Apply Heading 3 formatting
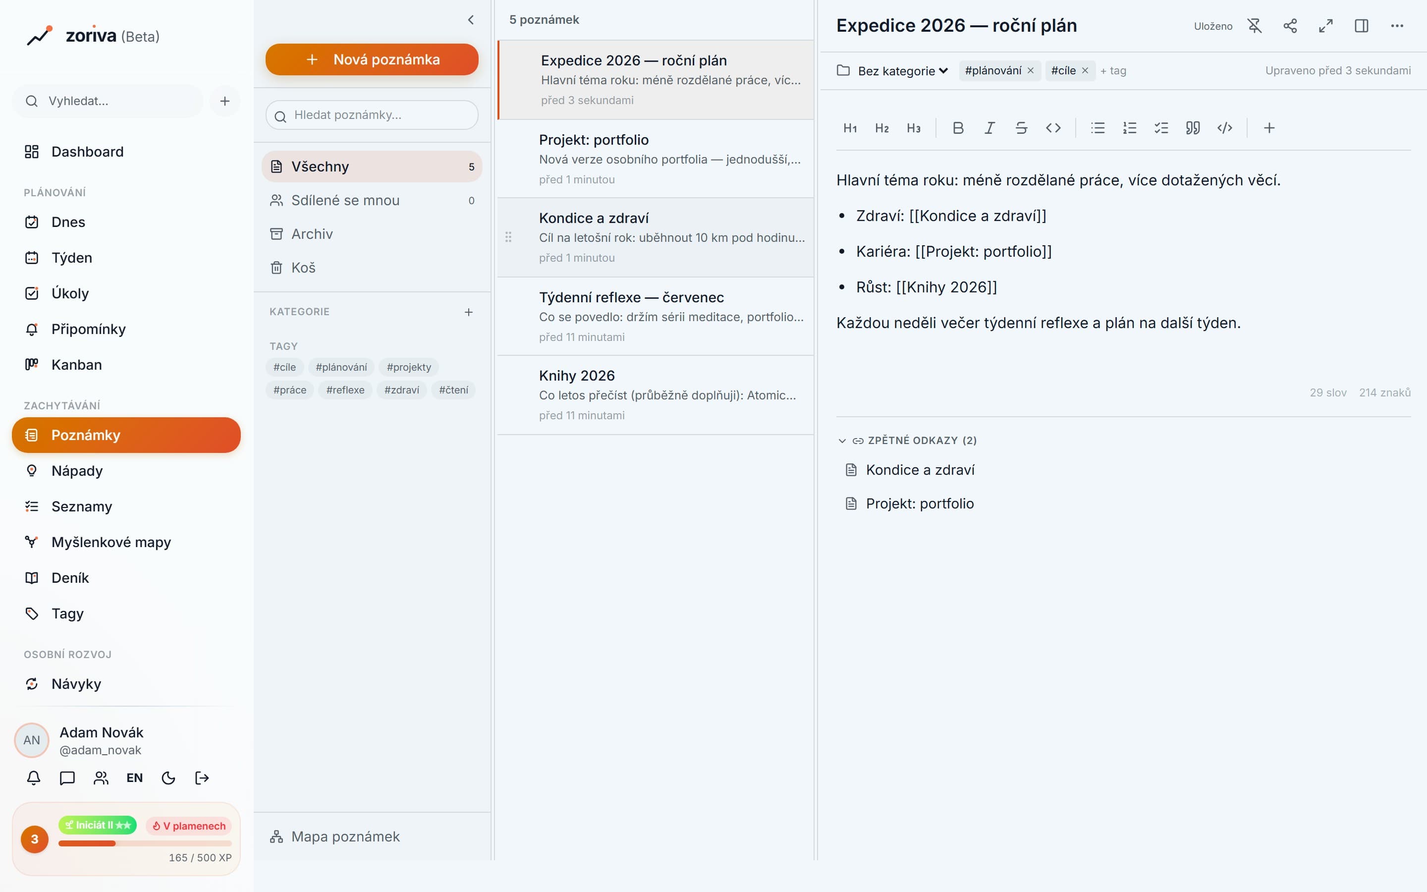Image resolution: width=1427 pixels, height=892 pixels. (913, 128)
